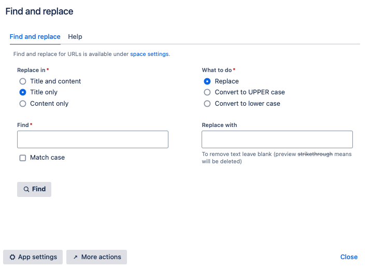Open the 'Find and replace' tab

[35, 37]
